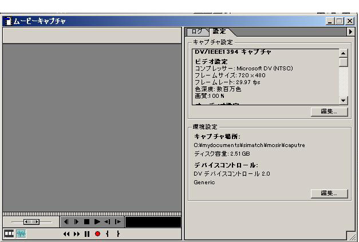Click the shuttle slider handle
359x242 pixels.
(31, 221)
